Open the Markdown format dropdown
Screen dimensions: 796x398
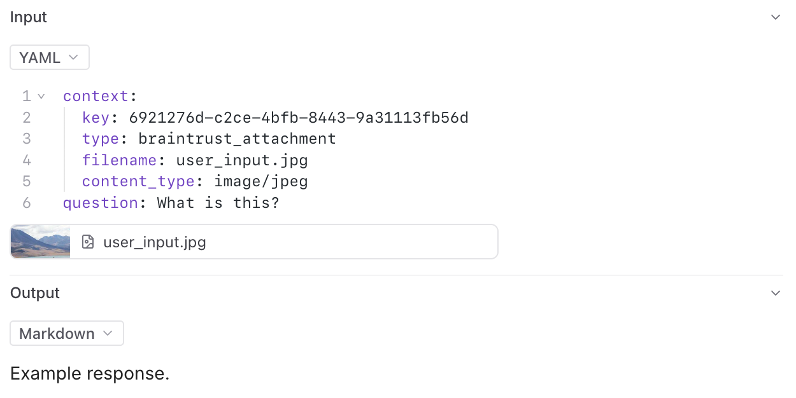(x=66, y=333)
